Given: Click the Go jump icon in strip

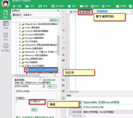Looking at the screenshot, I should 63,80.
